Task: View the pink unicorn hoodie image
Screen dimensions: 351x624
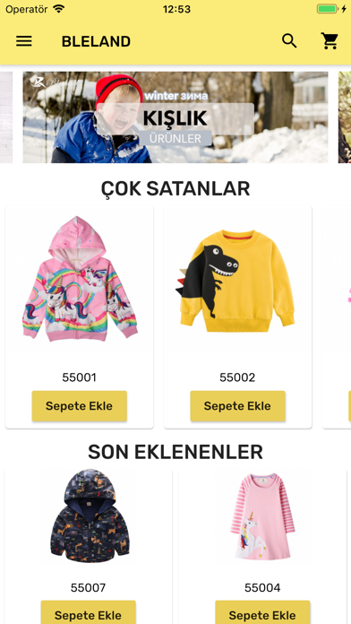Action: point(80,279)
